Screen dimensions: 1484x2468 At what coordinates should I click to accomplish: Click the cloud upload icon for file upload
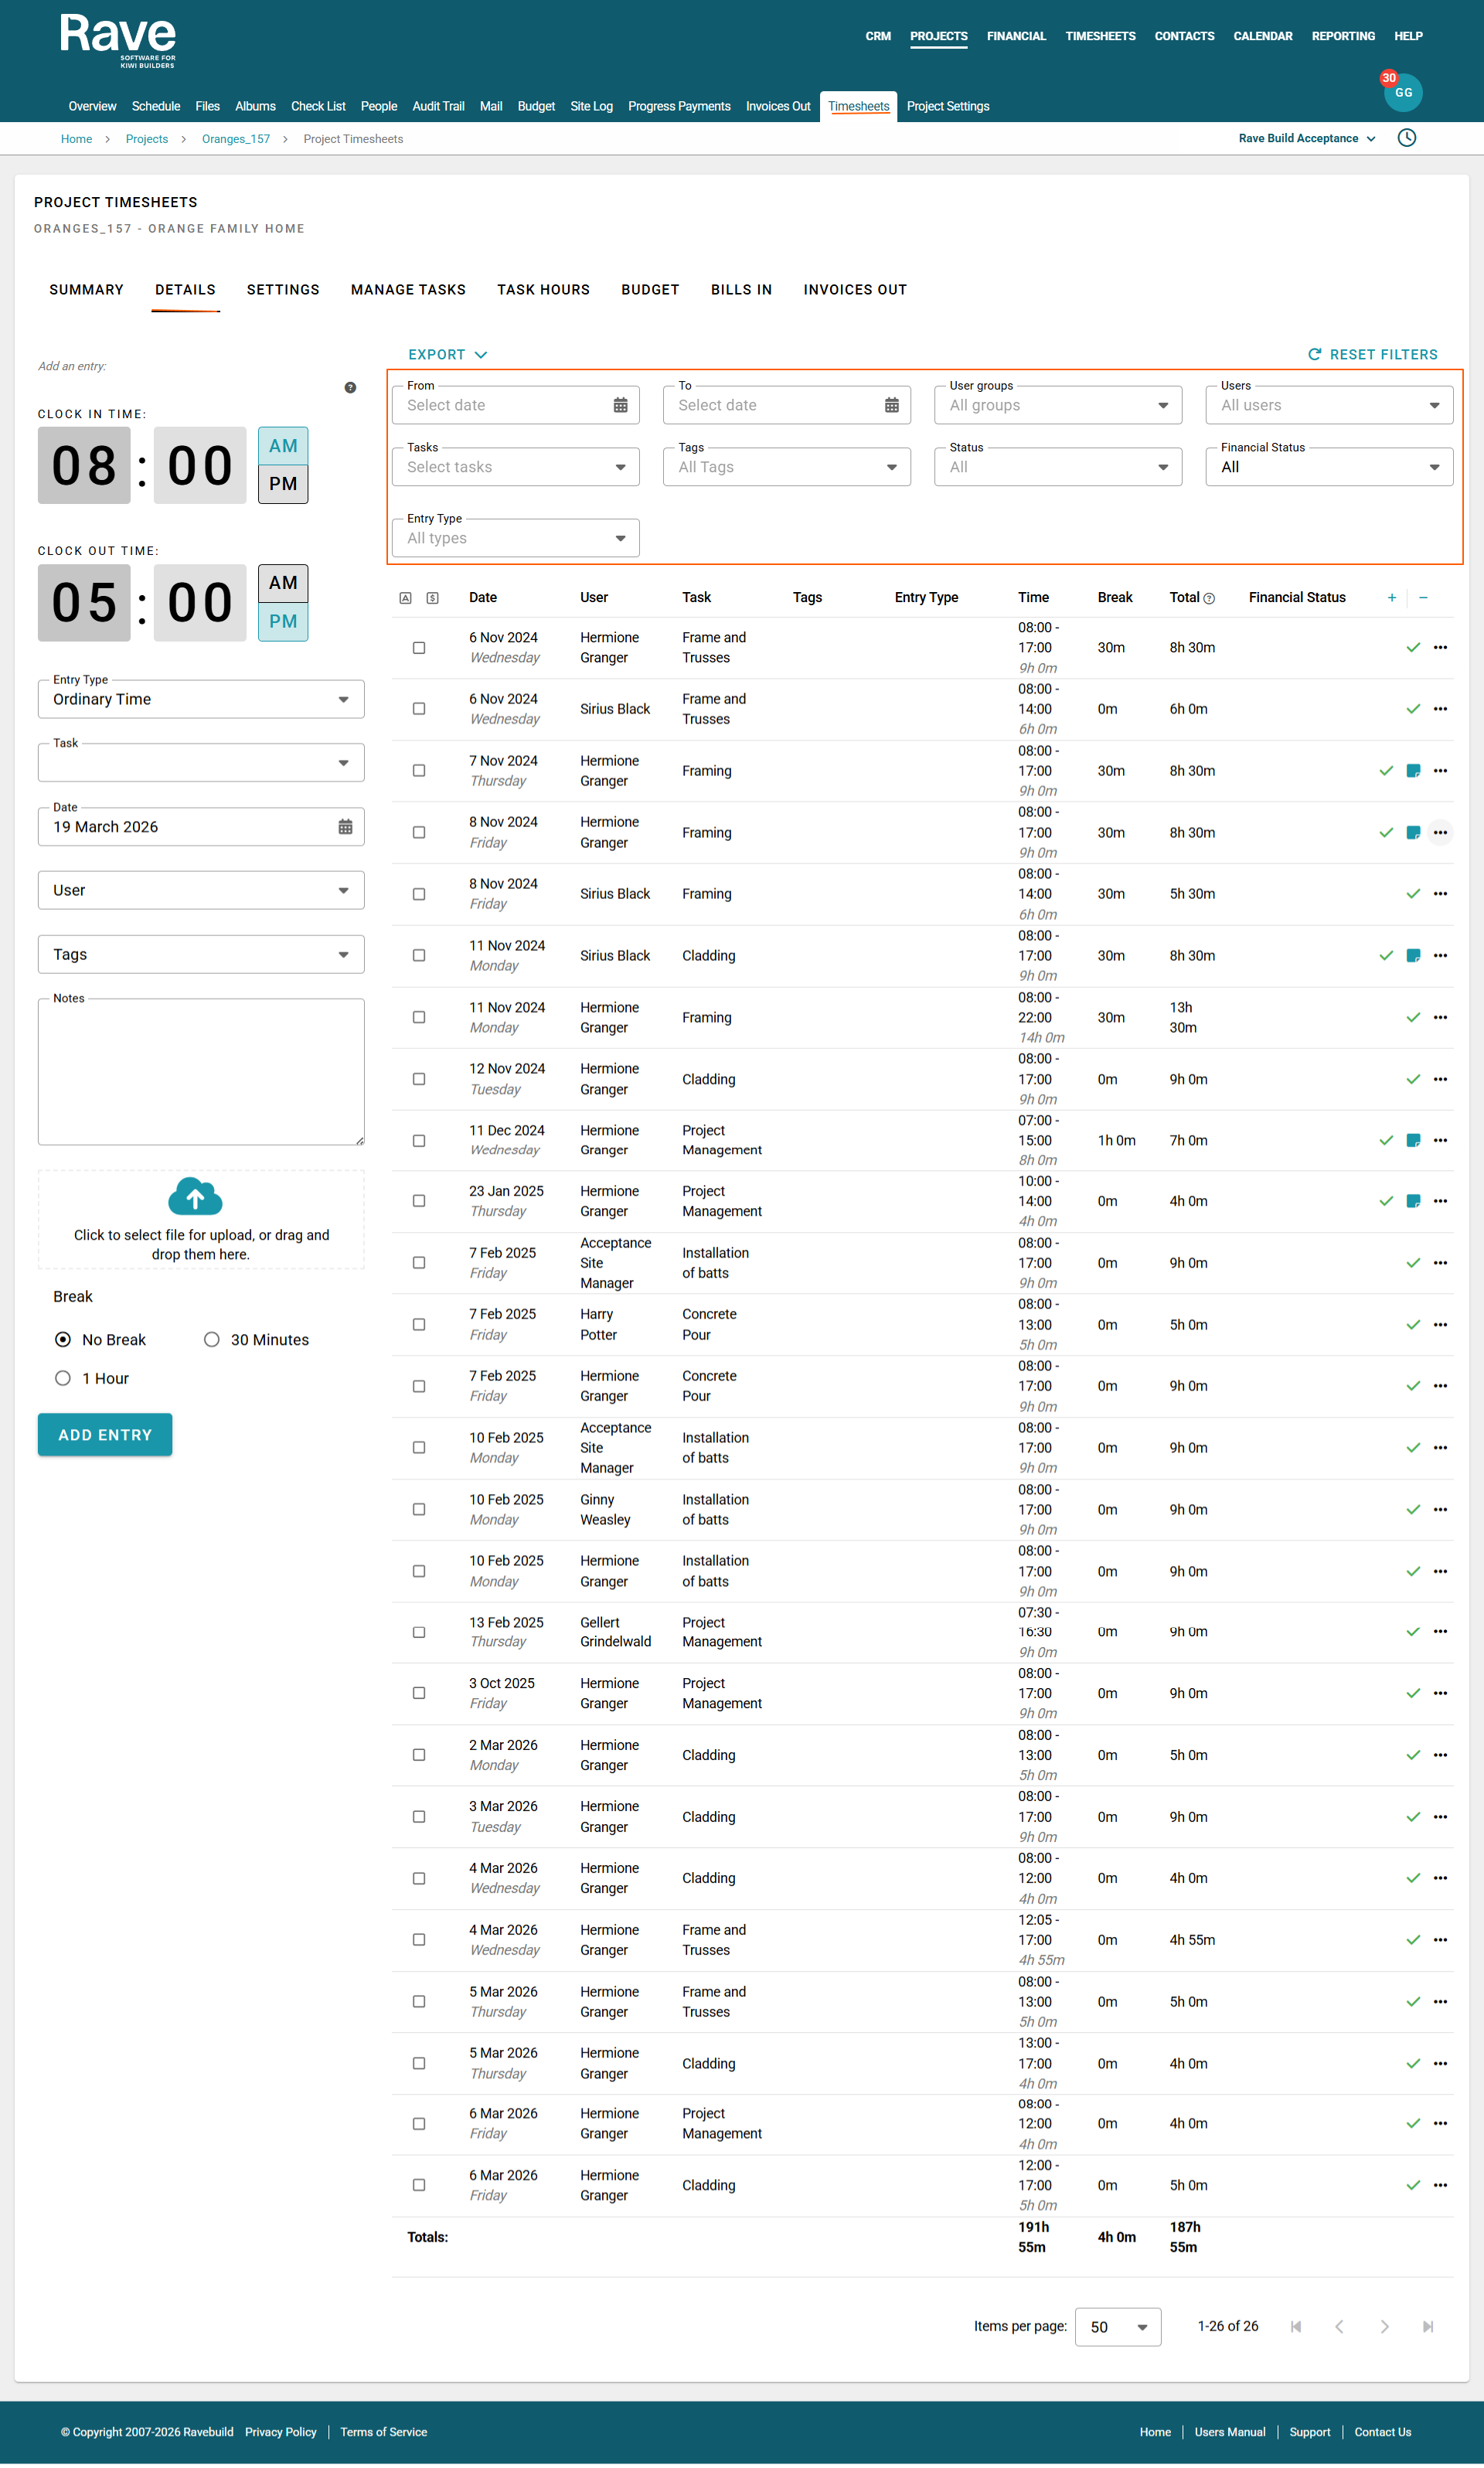pos(196,1197)
